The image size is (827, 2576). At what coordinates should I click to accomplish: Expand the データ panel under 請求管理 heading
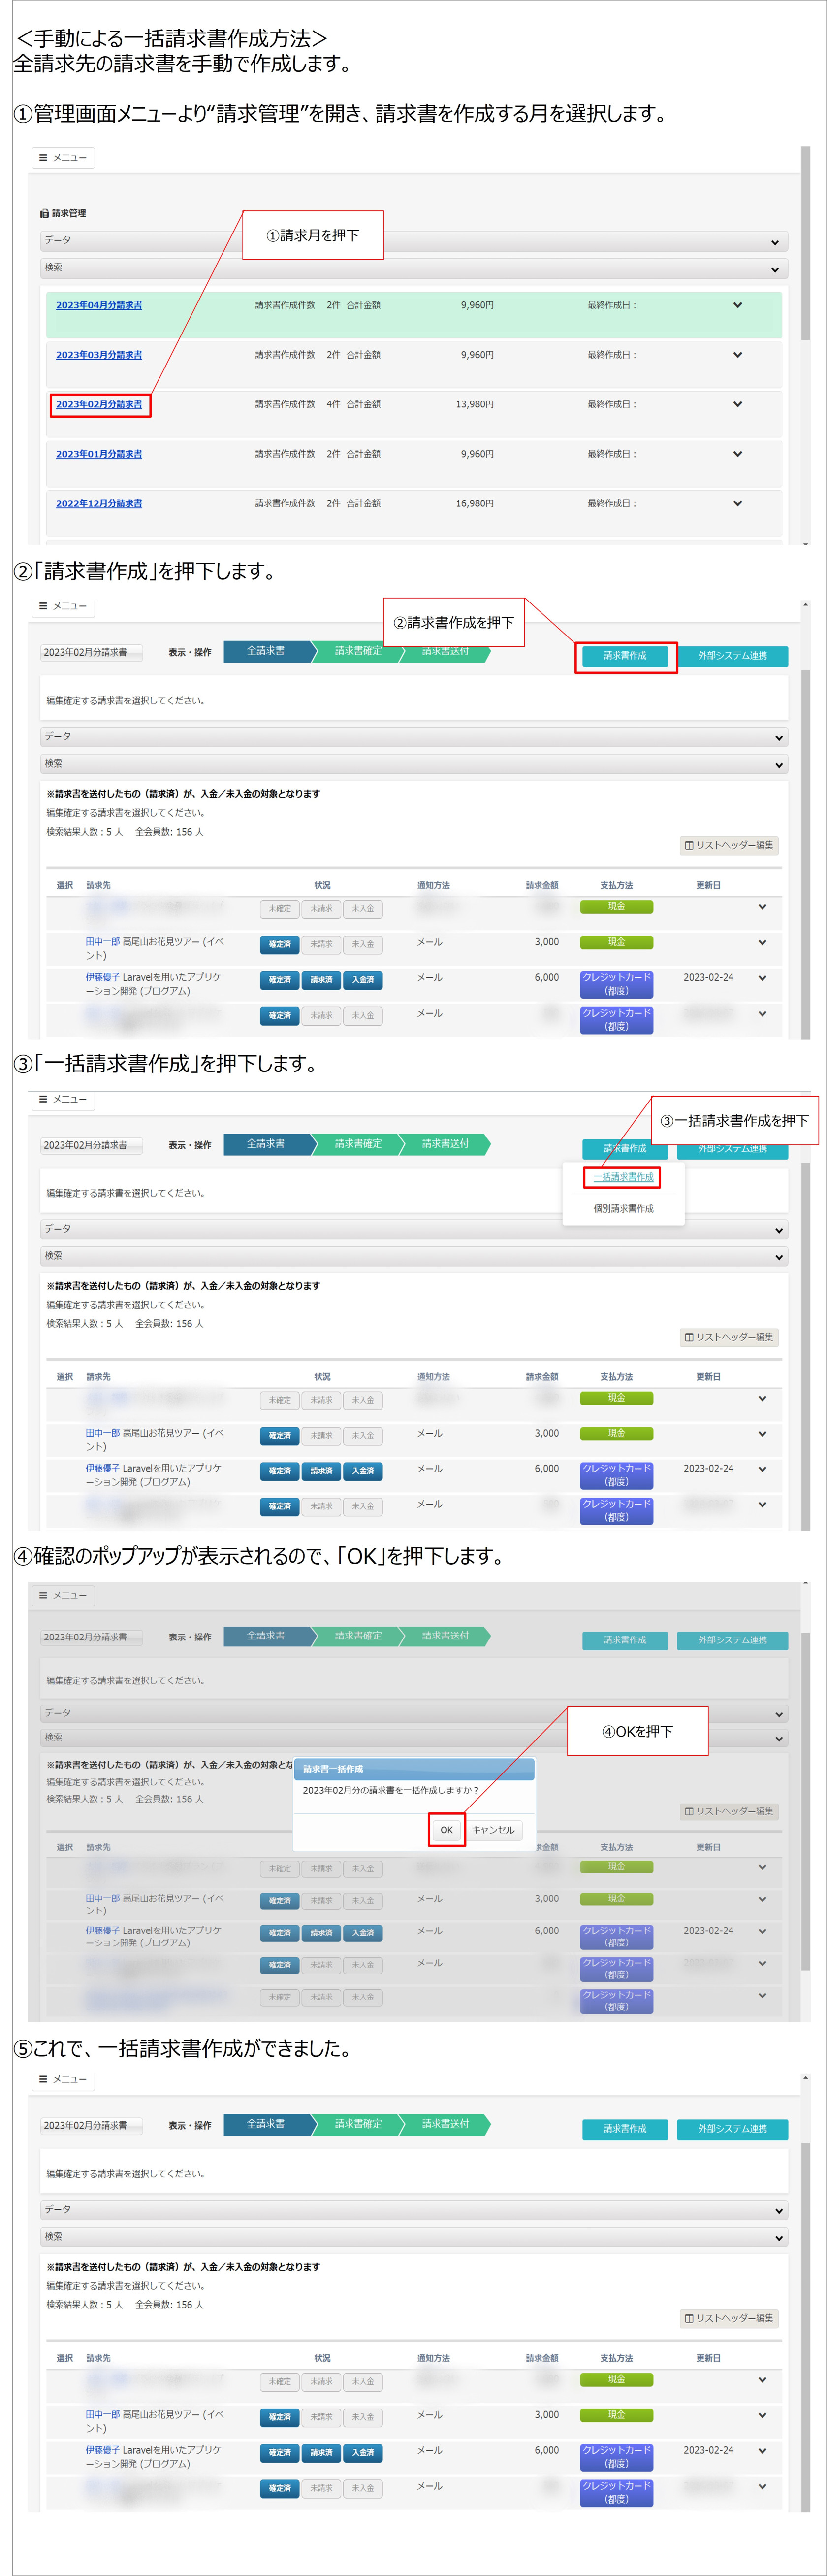coord(413,241)
